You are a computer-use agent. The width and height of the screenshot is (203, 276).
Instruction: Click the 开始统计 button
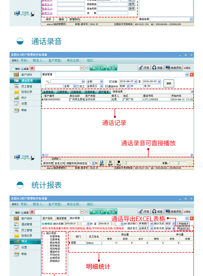183,224
